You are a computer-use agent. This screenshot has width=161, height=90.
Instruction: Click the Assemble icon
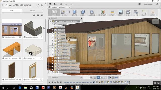coord(92,12)
